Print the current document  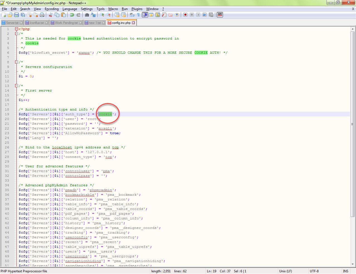(x=42, y=14)
